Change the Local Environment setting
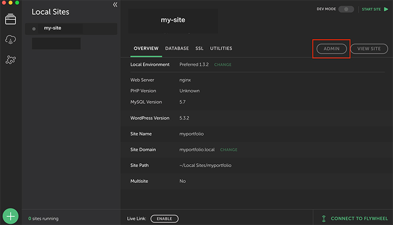The image size is (393, 225). pyautogui.click(x=223, y=65)
